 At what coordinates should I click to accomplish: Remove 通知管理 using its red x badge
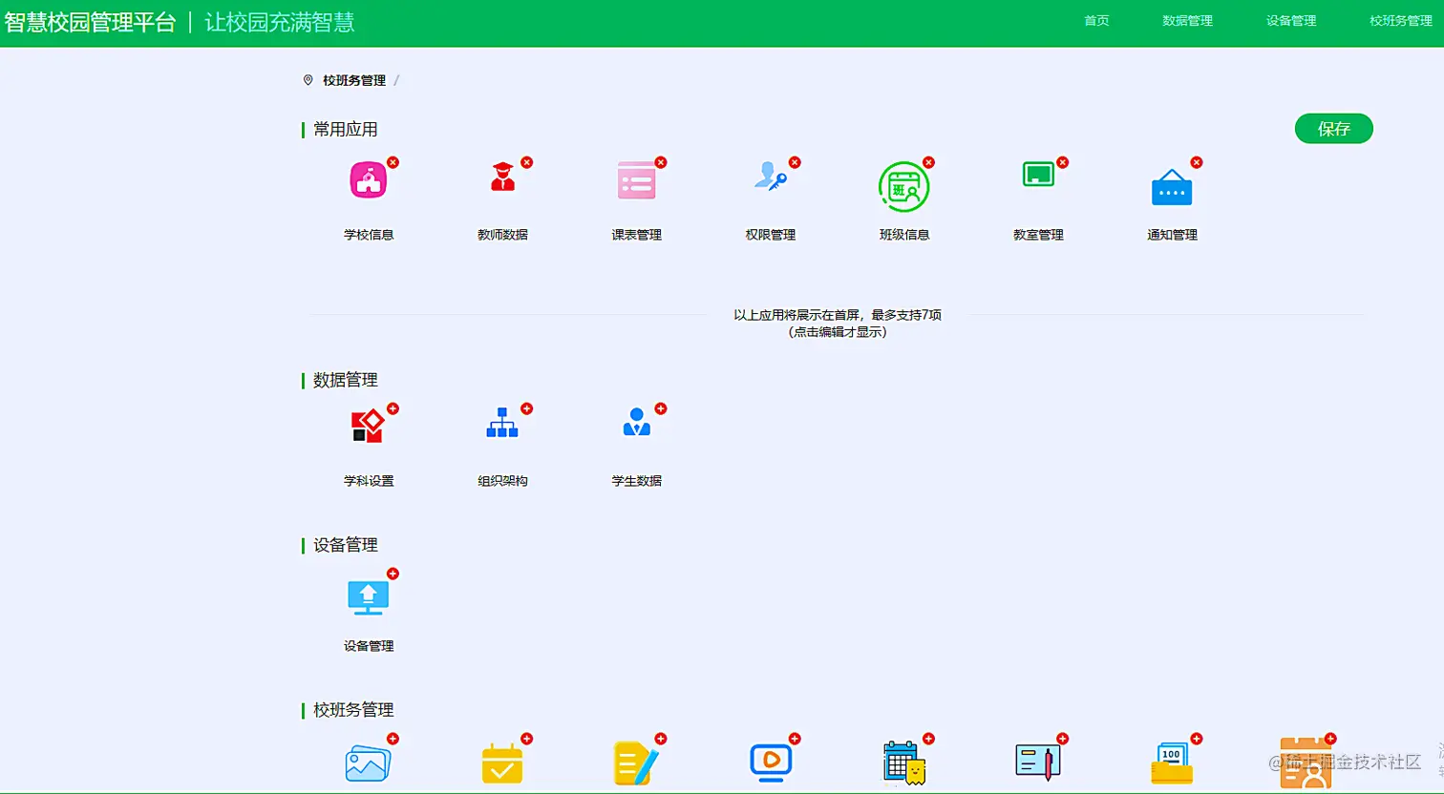tap(1196, 162)
